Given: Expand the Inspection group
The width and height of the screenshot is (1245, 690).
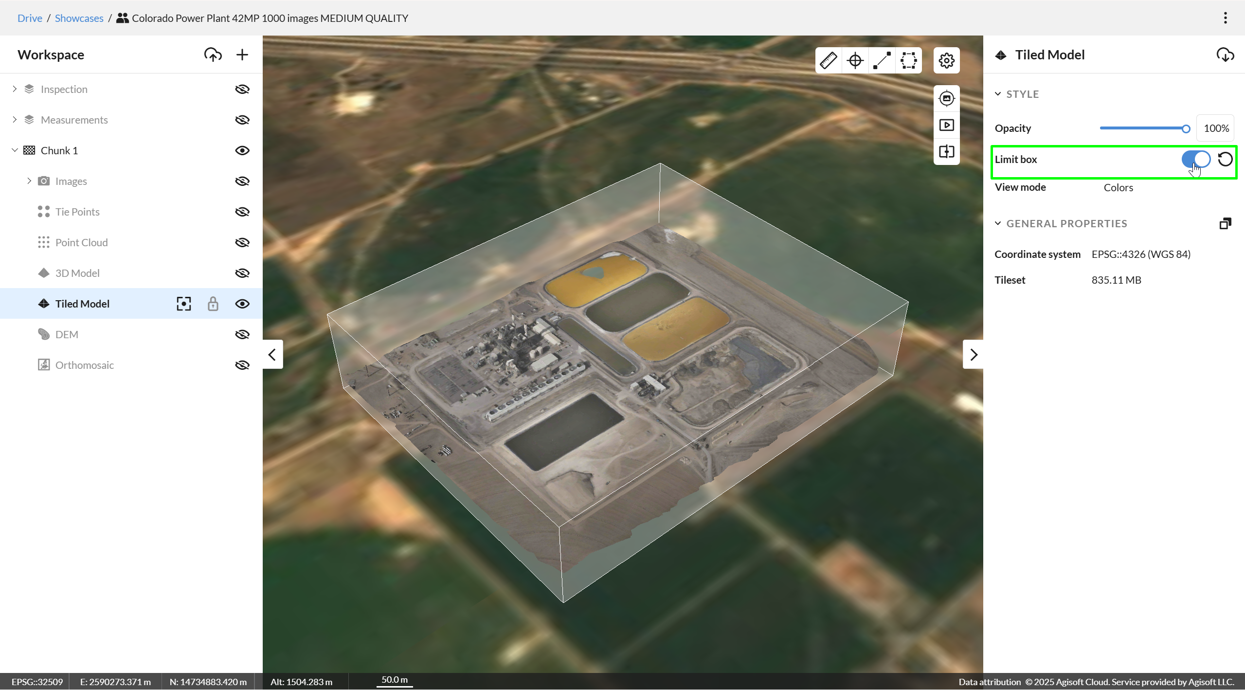Looking at the screenshot, I should (x=15, y=89).
